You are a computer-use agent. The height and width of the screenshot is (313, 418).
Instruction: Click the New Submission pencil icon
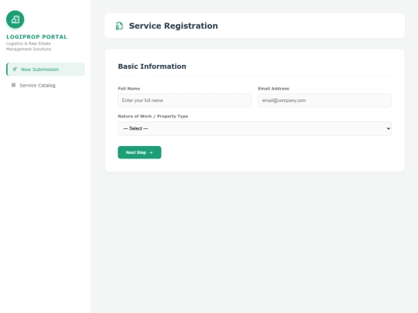[15, 70]
